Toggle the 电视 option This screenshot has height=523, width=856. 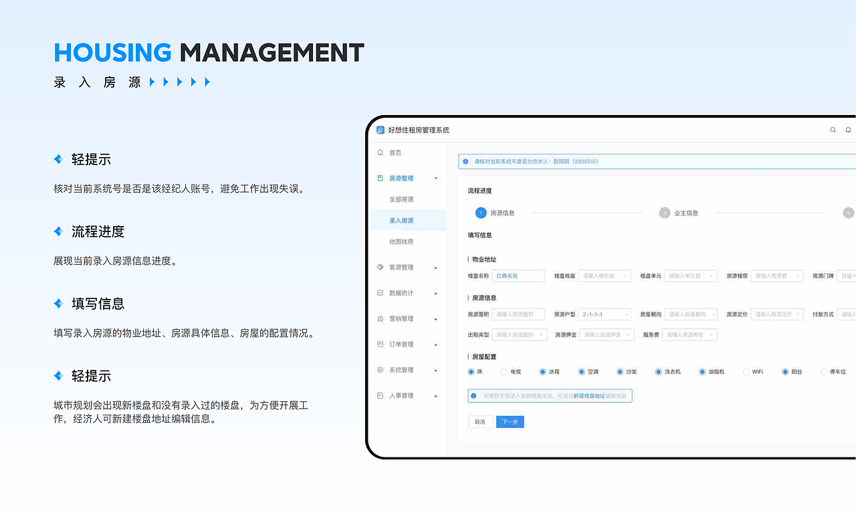point(504,372)
